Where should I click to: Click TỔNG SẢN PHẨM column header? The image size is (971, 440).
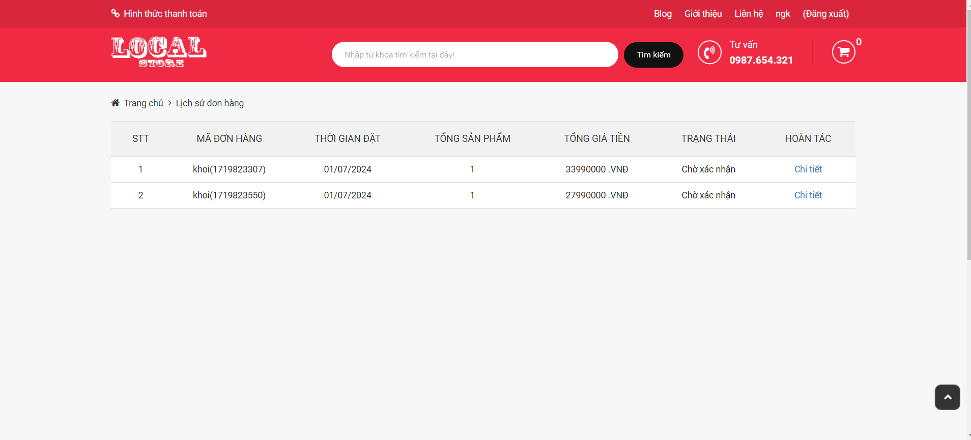tap(472, 138)
